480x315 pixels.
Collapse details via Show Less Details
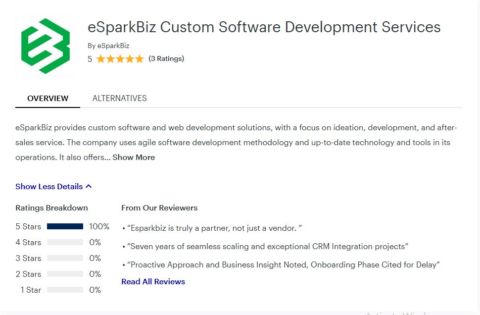coord(49,187)
